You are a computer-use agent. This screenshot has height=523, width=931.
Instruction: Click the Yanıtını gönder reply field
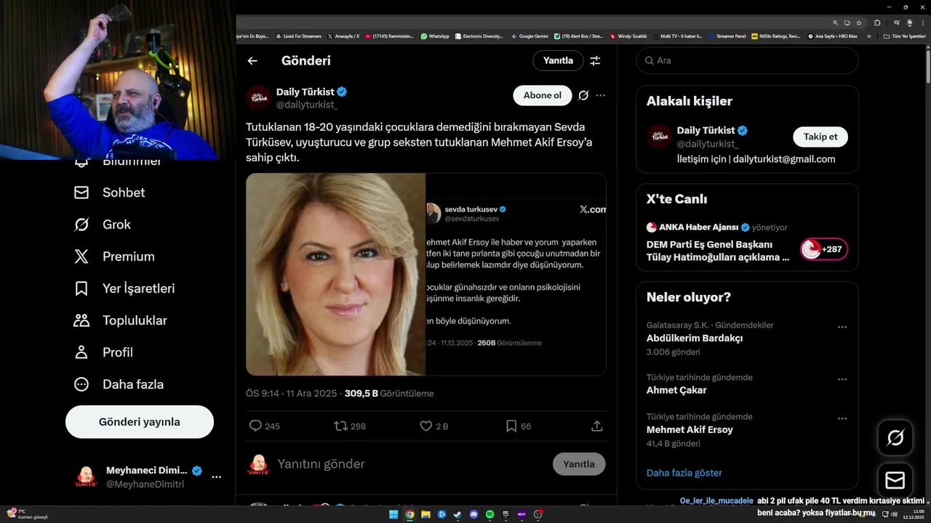(411, 463)
